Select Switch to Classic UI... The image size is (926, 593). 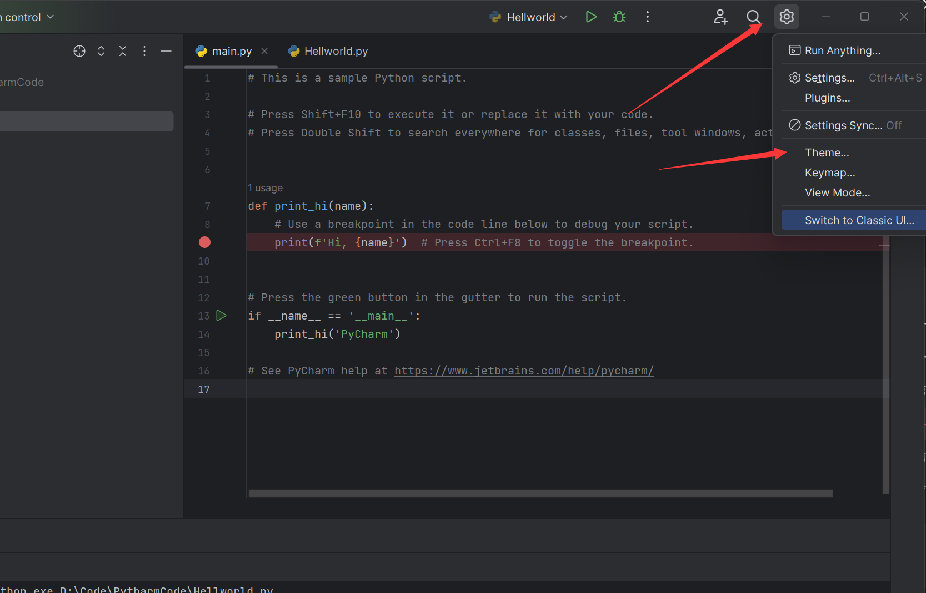853,220
